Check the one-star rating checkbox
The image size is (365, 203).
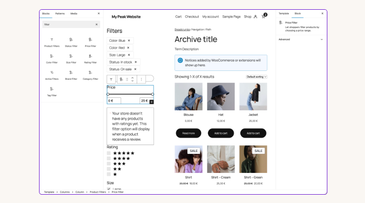(109, 174)
